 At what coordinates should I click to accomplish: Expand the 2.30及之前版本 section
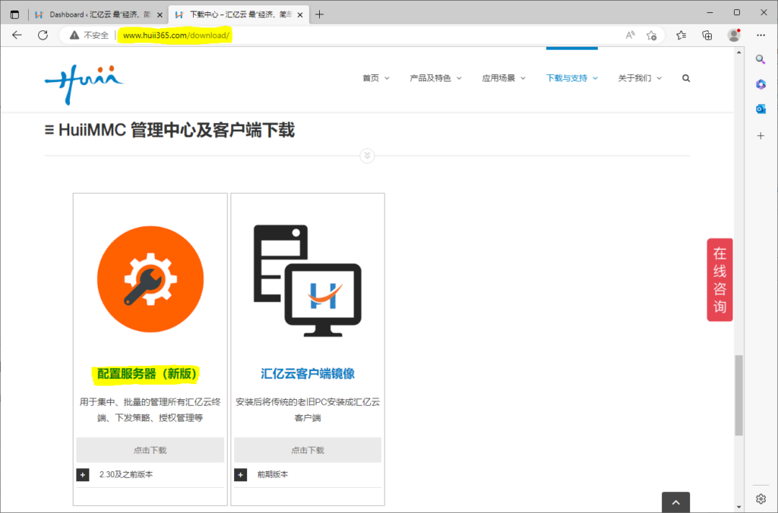(83, 475)
